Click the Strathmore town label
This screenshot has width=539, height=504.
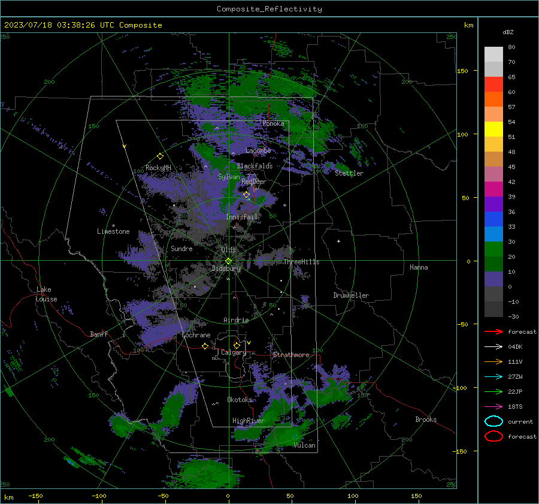click(x=291, y=355)
